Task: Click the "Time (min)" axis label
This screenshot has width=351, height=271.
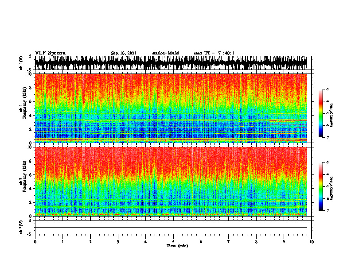Action: (177, 246)
